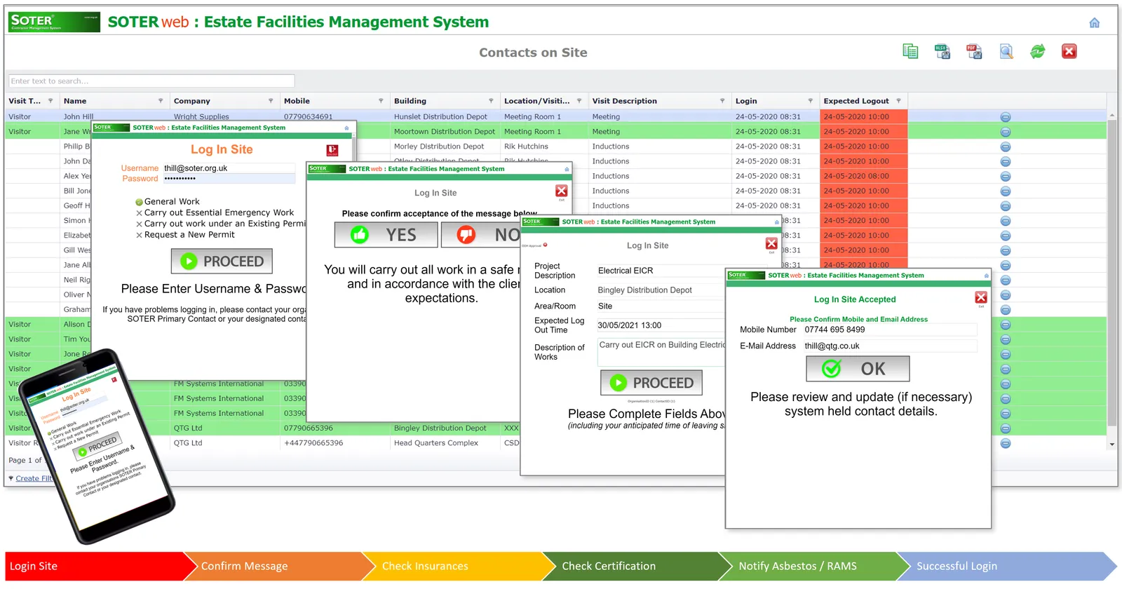This screenshot has height=589, width=1122.
Task: Click home icon in project details window
Action: (776, 222)
